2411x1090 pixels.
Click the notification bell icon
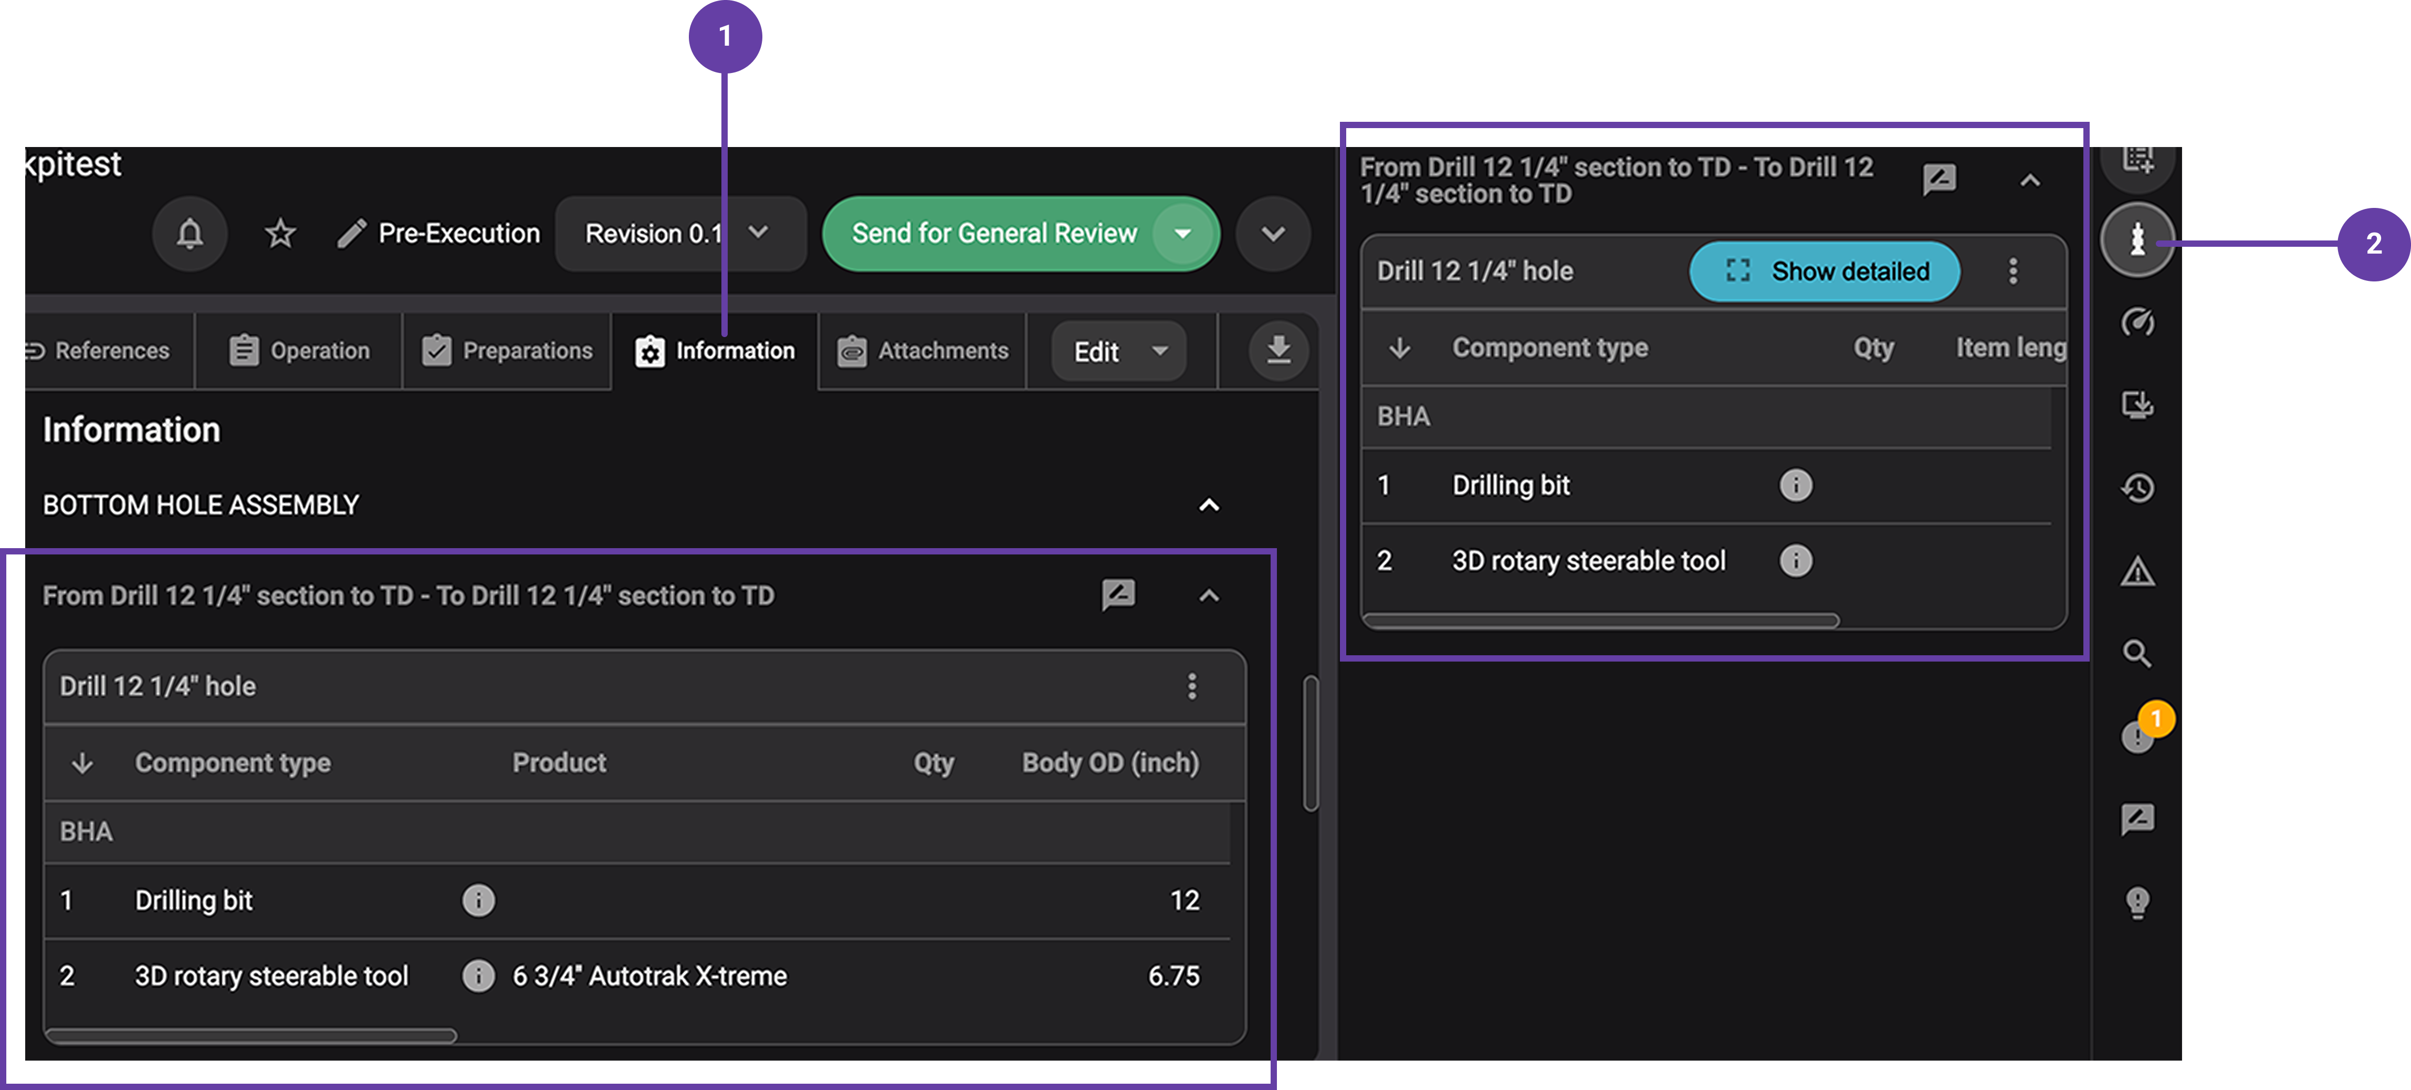pyautogui.click(x=190, y=233)
